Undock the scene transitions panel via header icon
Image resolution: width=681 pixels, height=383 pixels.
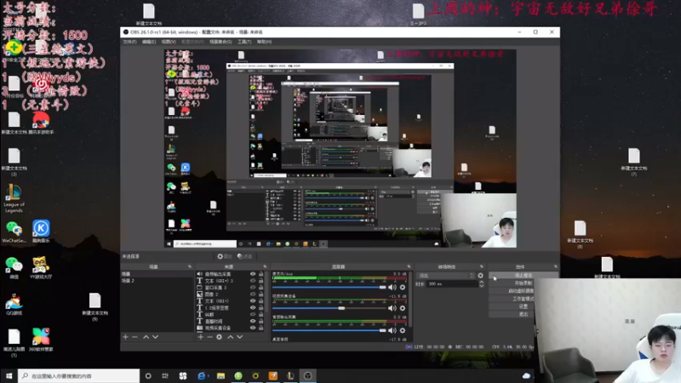pyautogui.click(x=481, y=266)
